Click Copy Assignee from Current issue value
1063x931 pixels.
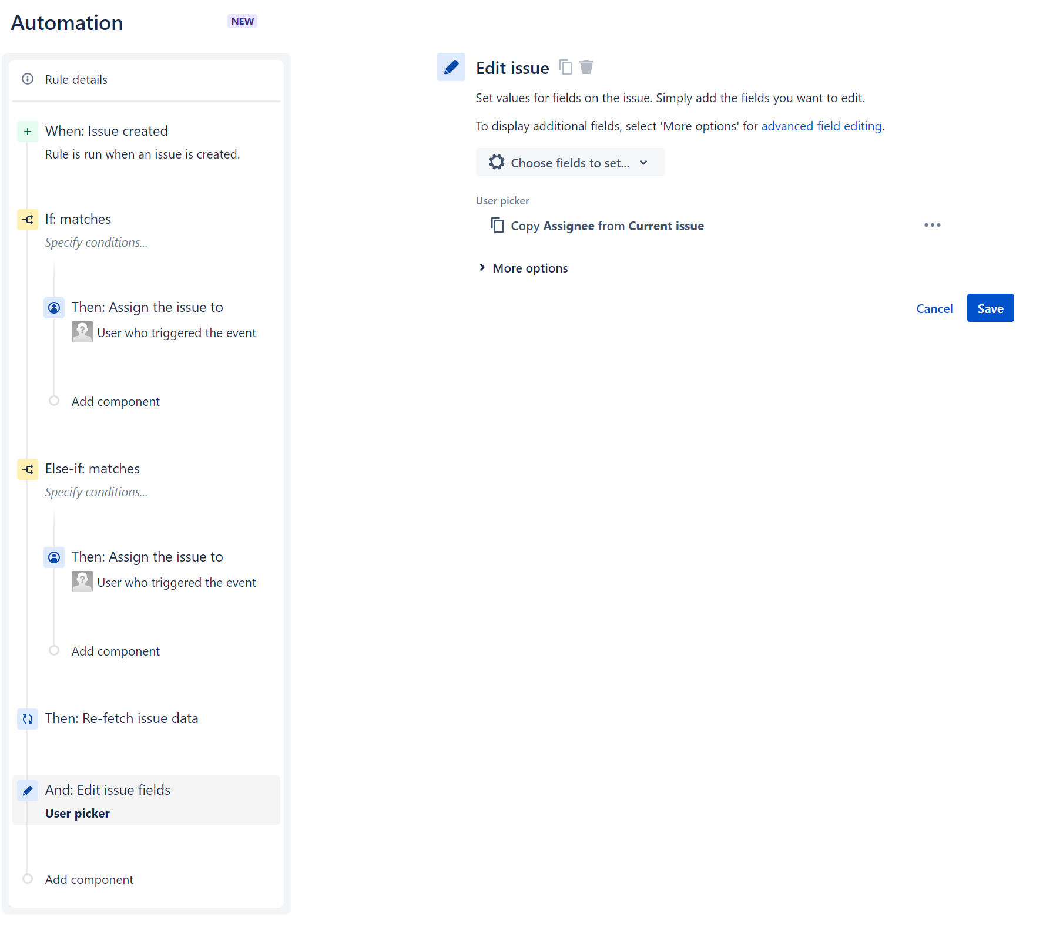[x=607, y=226]
